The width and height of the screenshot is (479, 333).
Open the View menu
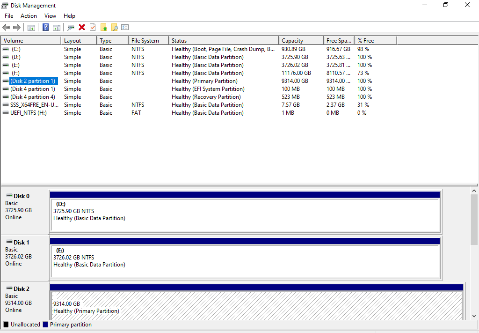tap(50, 16)
